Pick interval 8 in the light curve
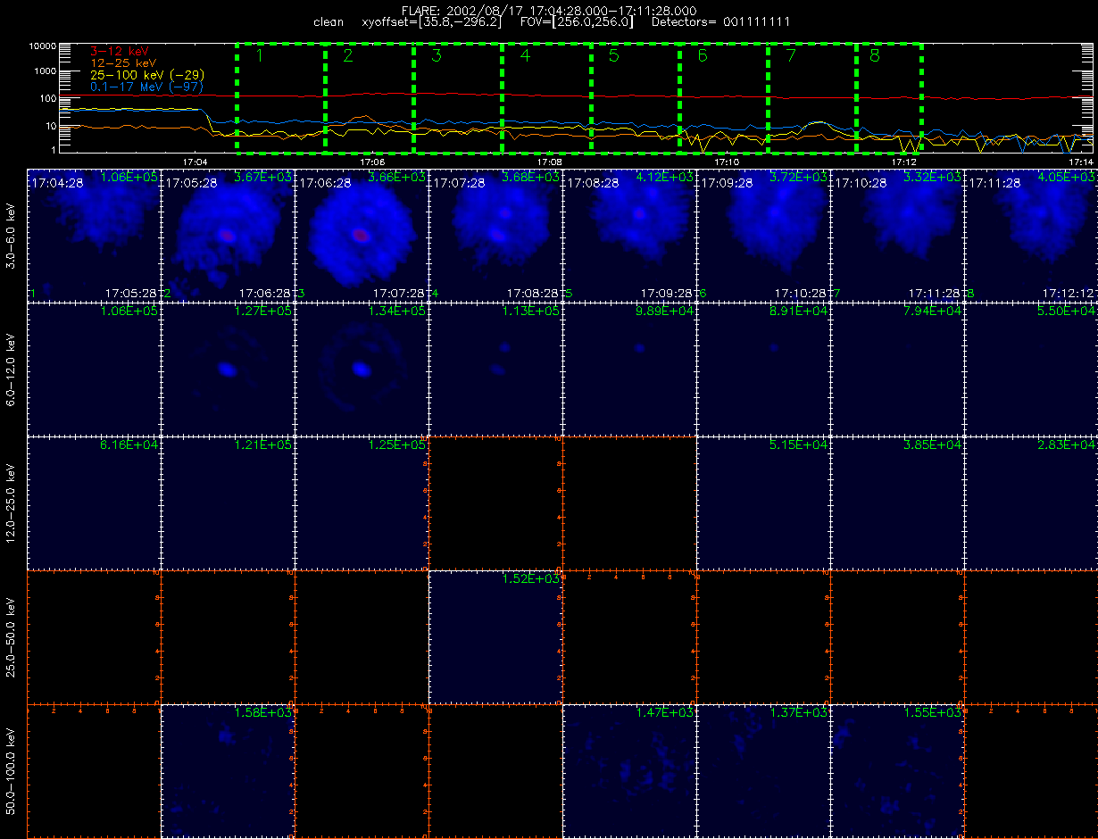The height and width of the screenshot is (839, 1098). click(889, 97)
